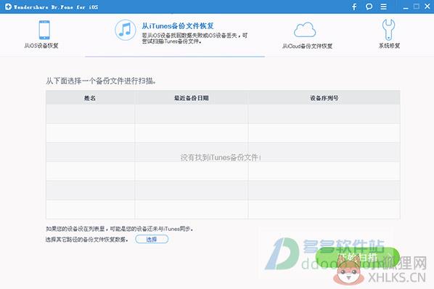The image size is (434, 289).
Task: Click the Dr.Fone logo icon
Action: point(8,7)
